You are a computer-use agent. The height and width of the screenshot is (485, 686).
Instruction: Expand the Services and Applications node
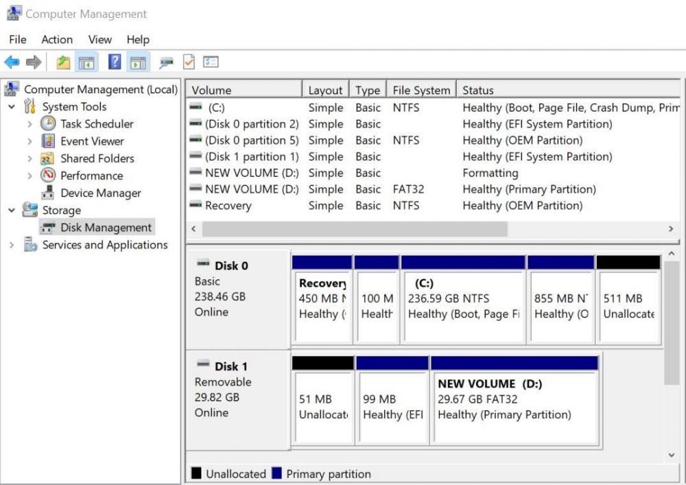point(12,245)
